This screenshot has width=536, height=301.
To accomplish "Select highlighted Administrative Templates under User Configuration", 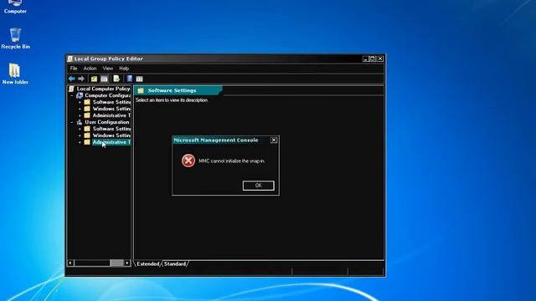I will point(111,142).
